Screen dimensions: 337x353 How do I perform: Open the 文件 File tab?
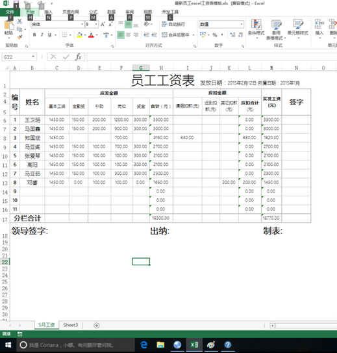pos(10,12)
